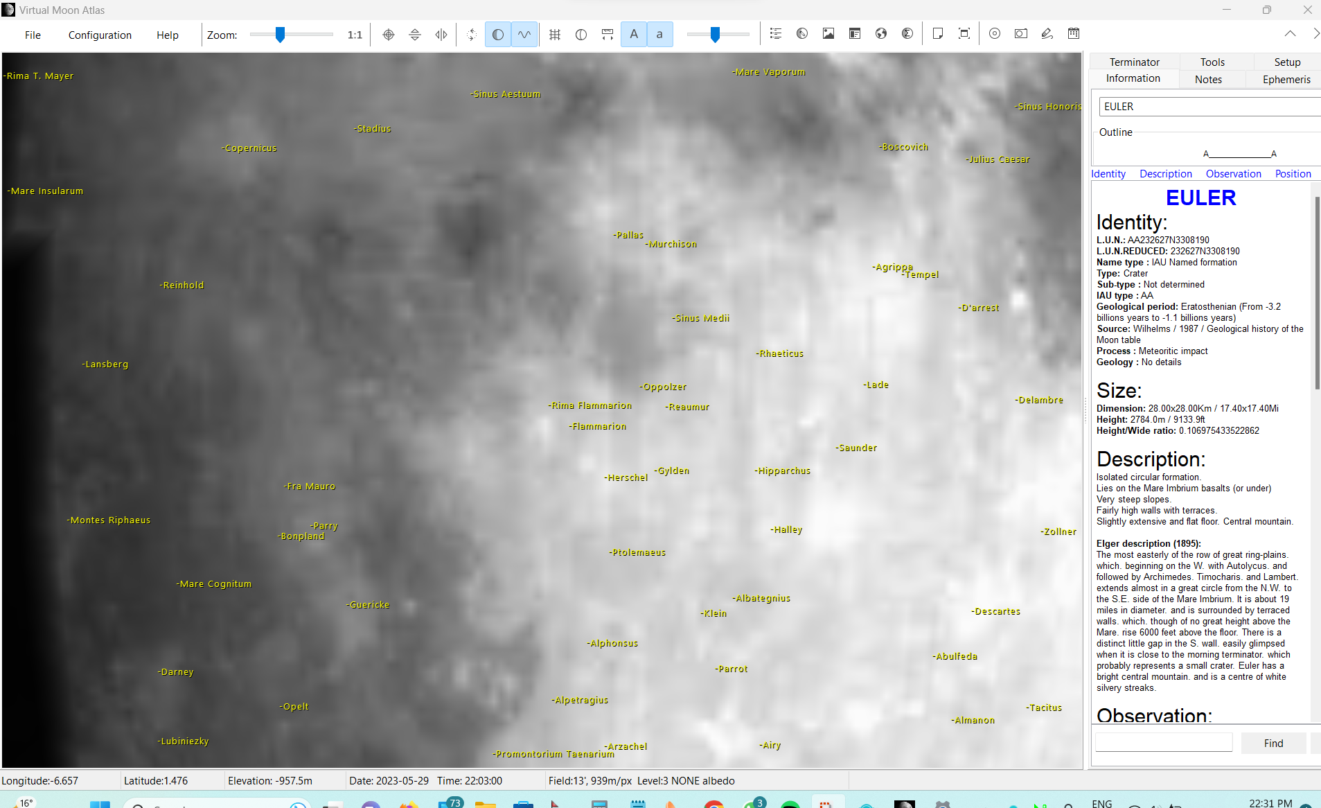Image resolution: width=1321 pixels, height=808 pixels.
Task: Click the vertical flip (north/south) icon
Action: 415,35
